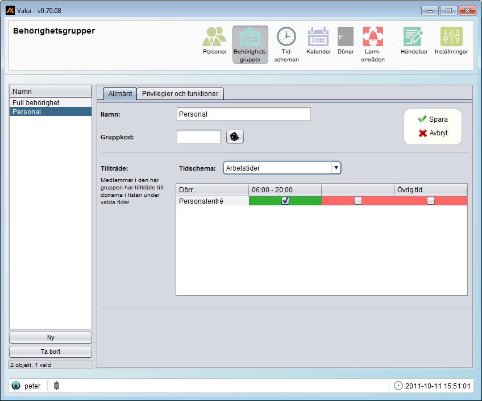The height and width of the screenshot is (401, 482).
Task: Maximize the Vaka window
Action: click(448, 10)
